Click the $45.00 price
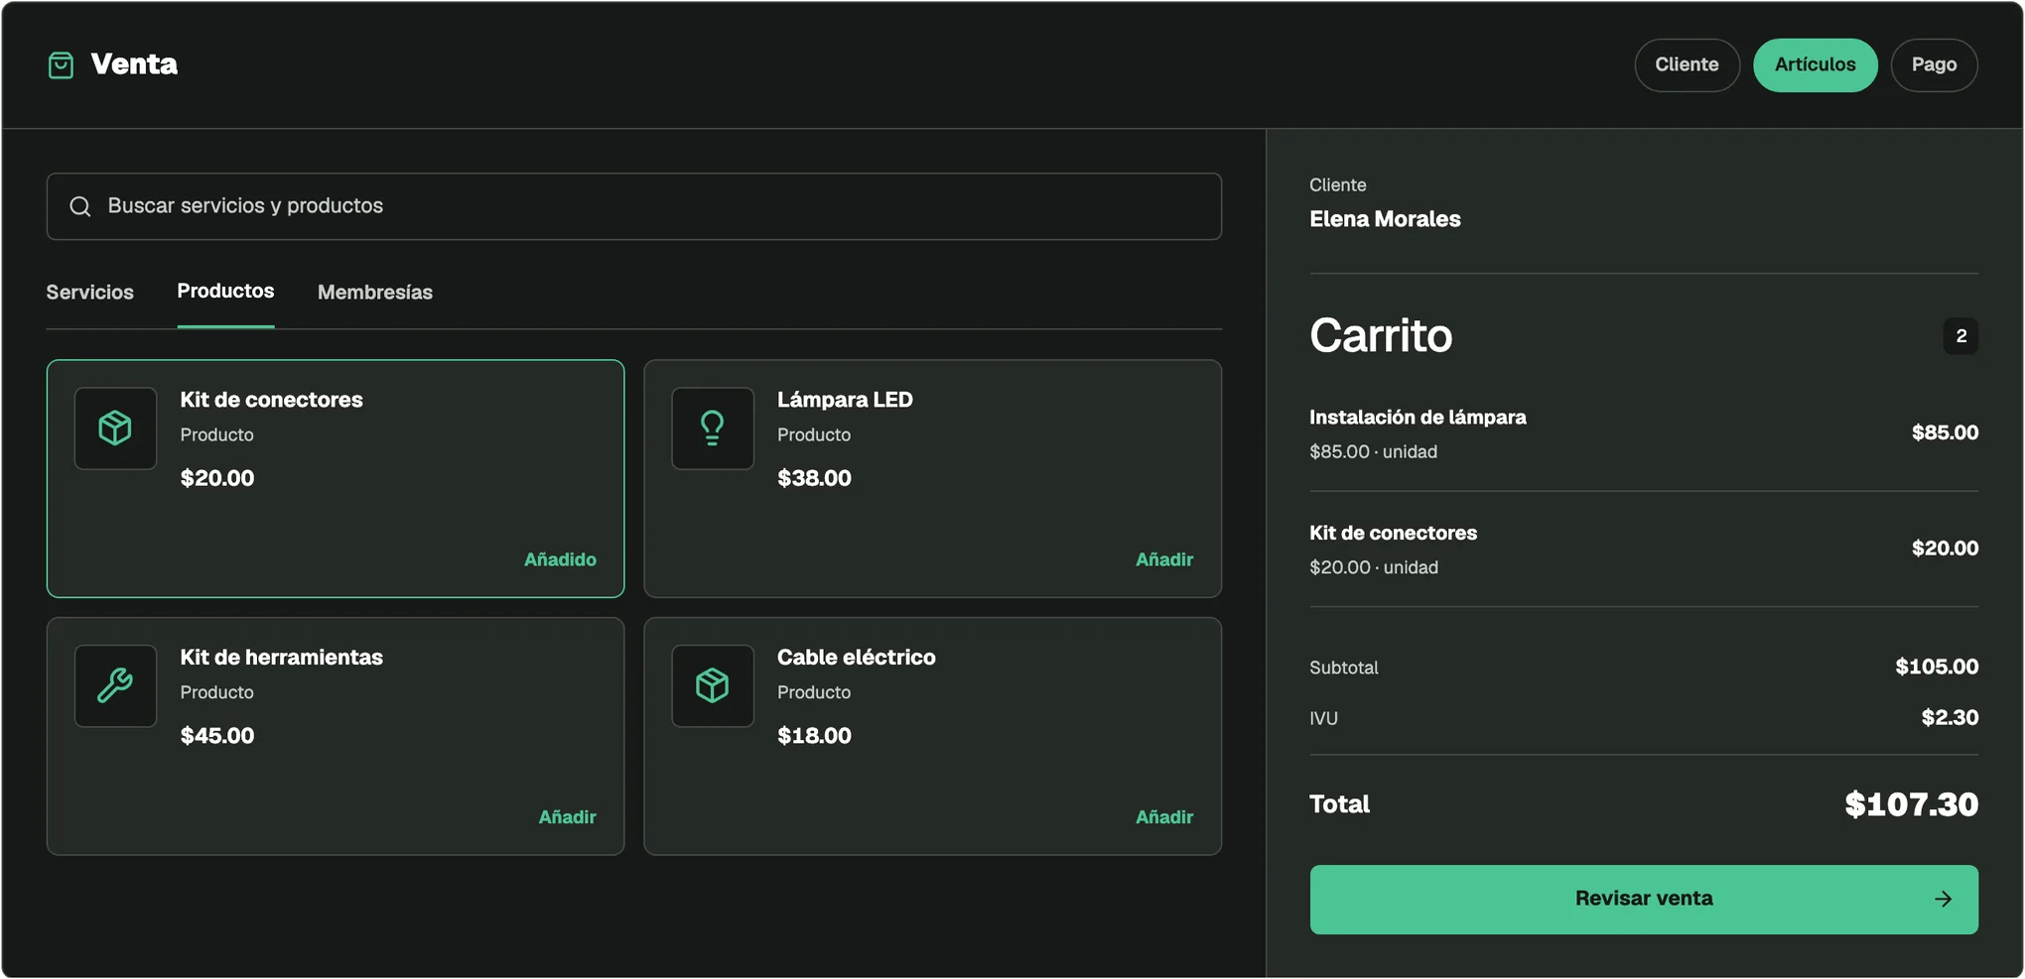Image resolution: width=2025 pixels, height=979 pixels. pyautogui.click(x=216, y=737)
